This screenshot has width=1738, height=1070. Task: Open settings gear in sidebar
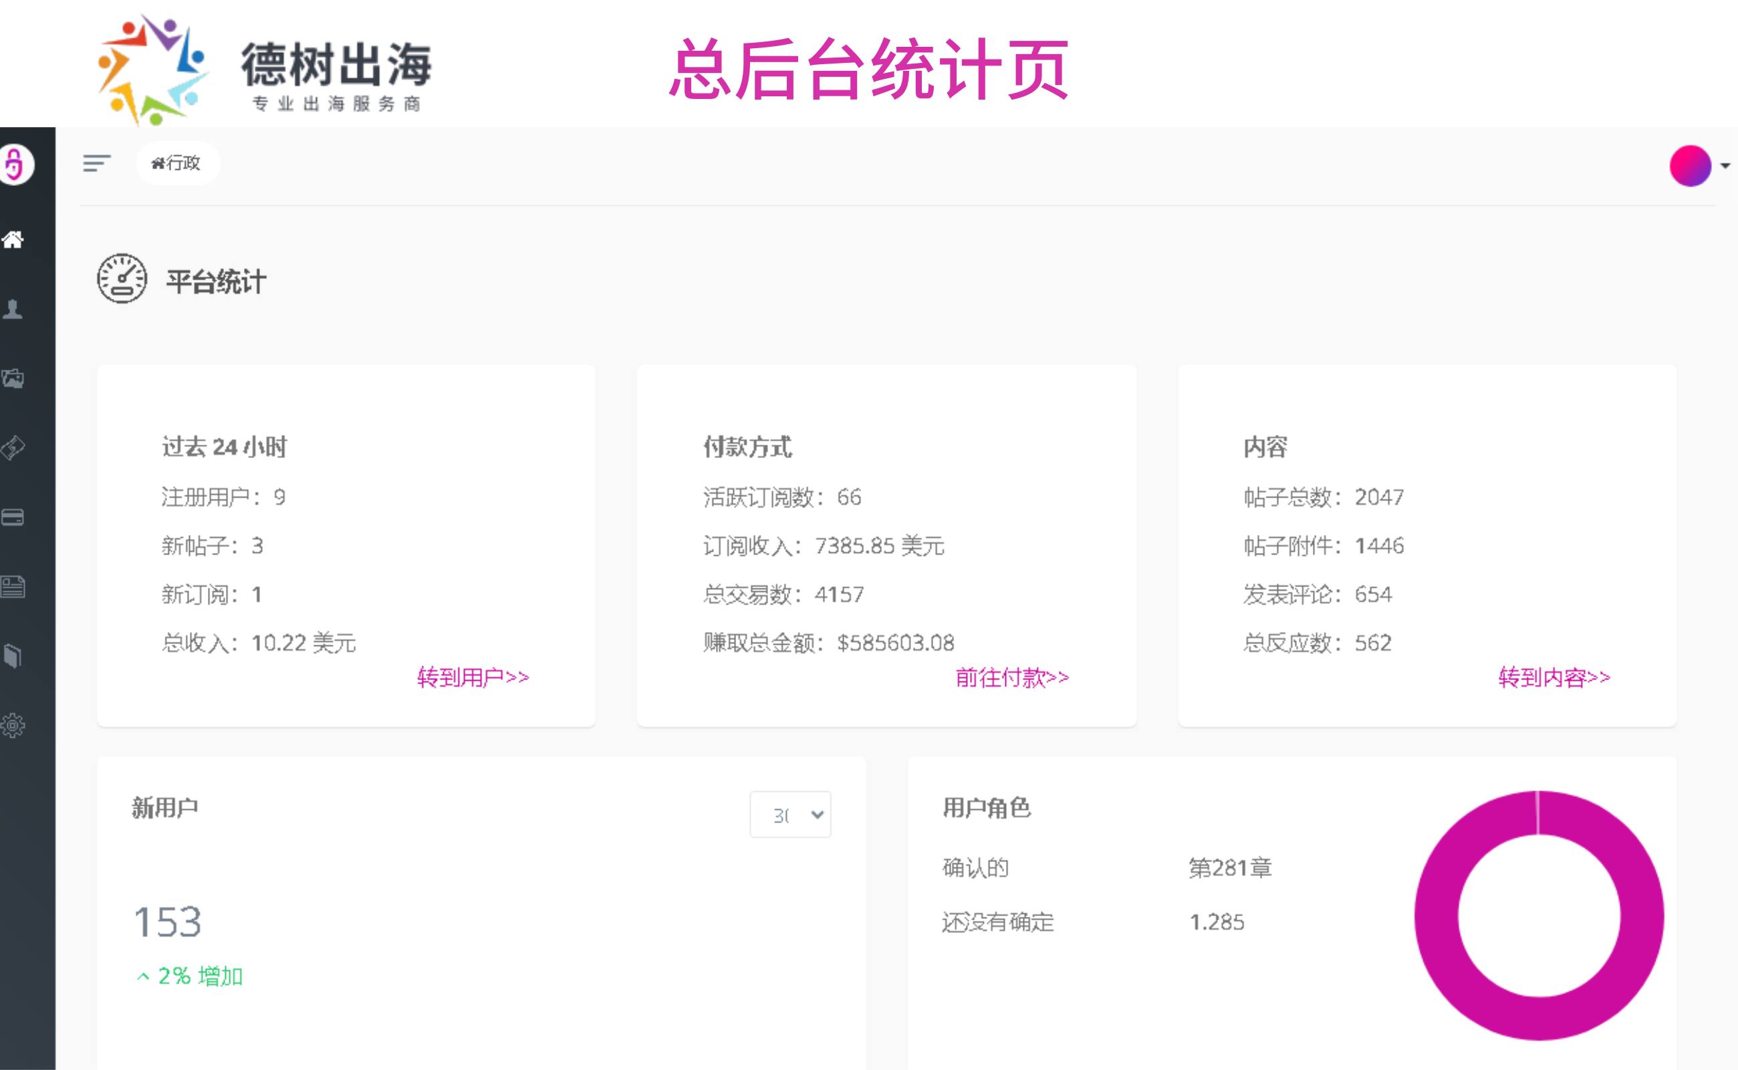(13, 726)
